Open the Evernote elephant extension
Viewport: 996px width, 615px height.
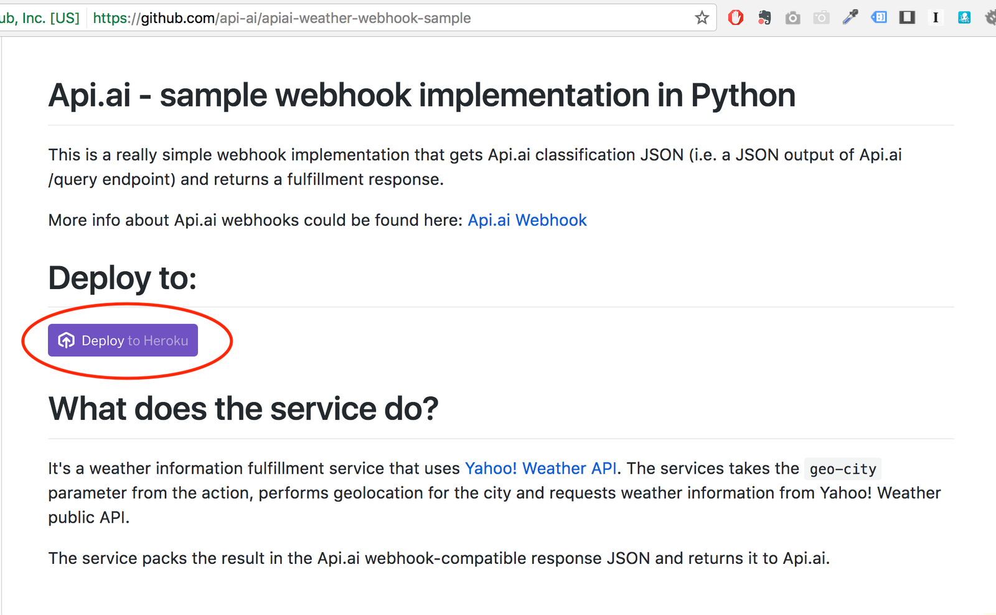pos(764,17)
